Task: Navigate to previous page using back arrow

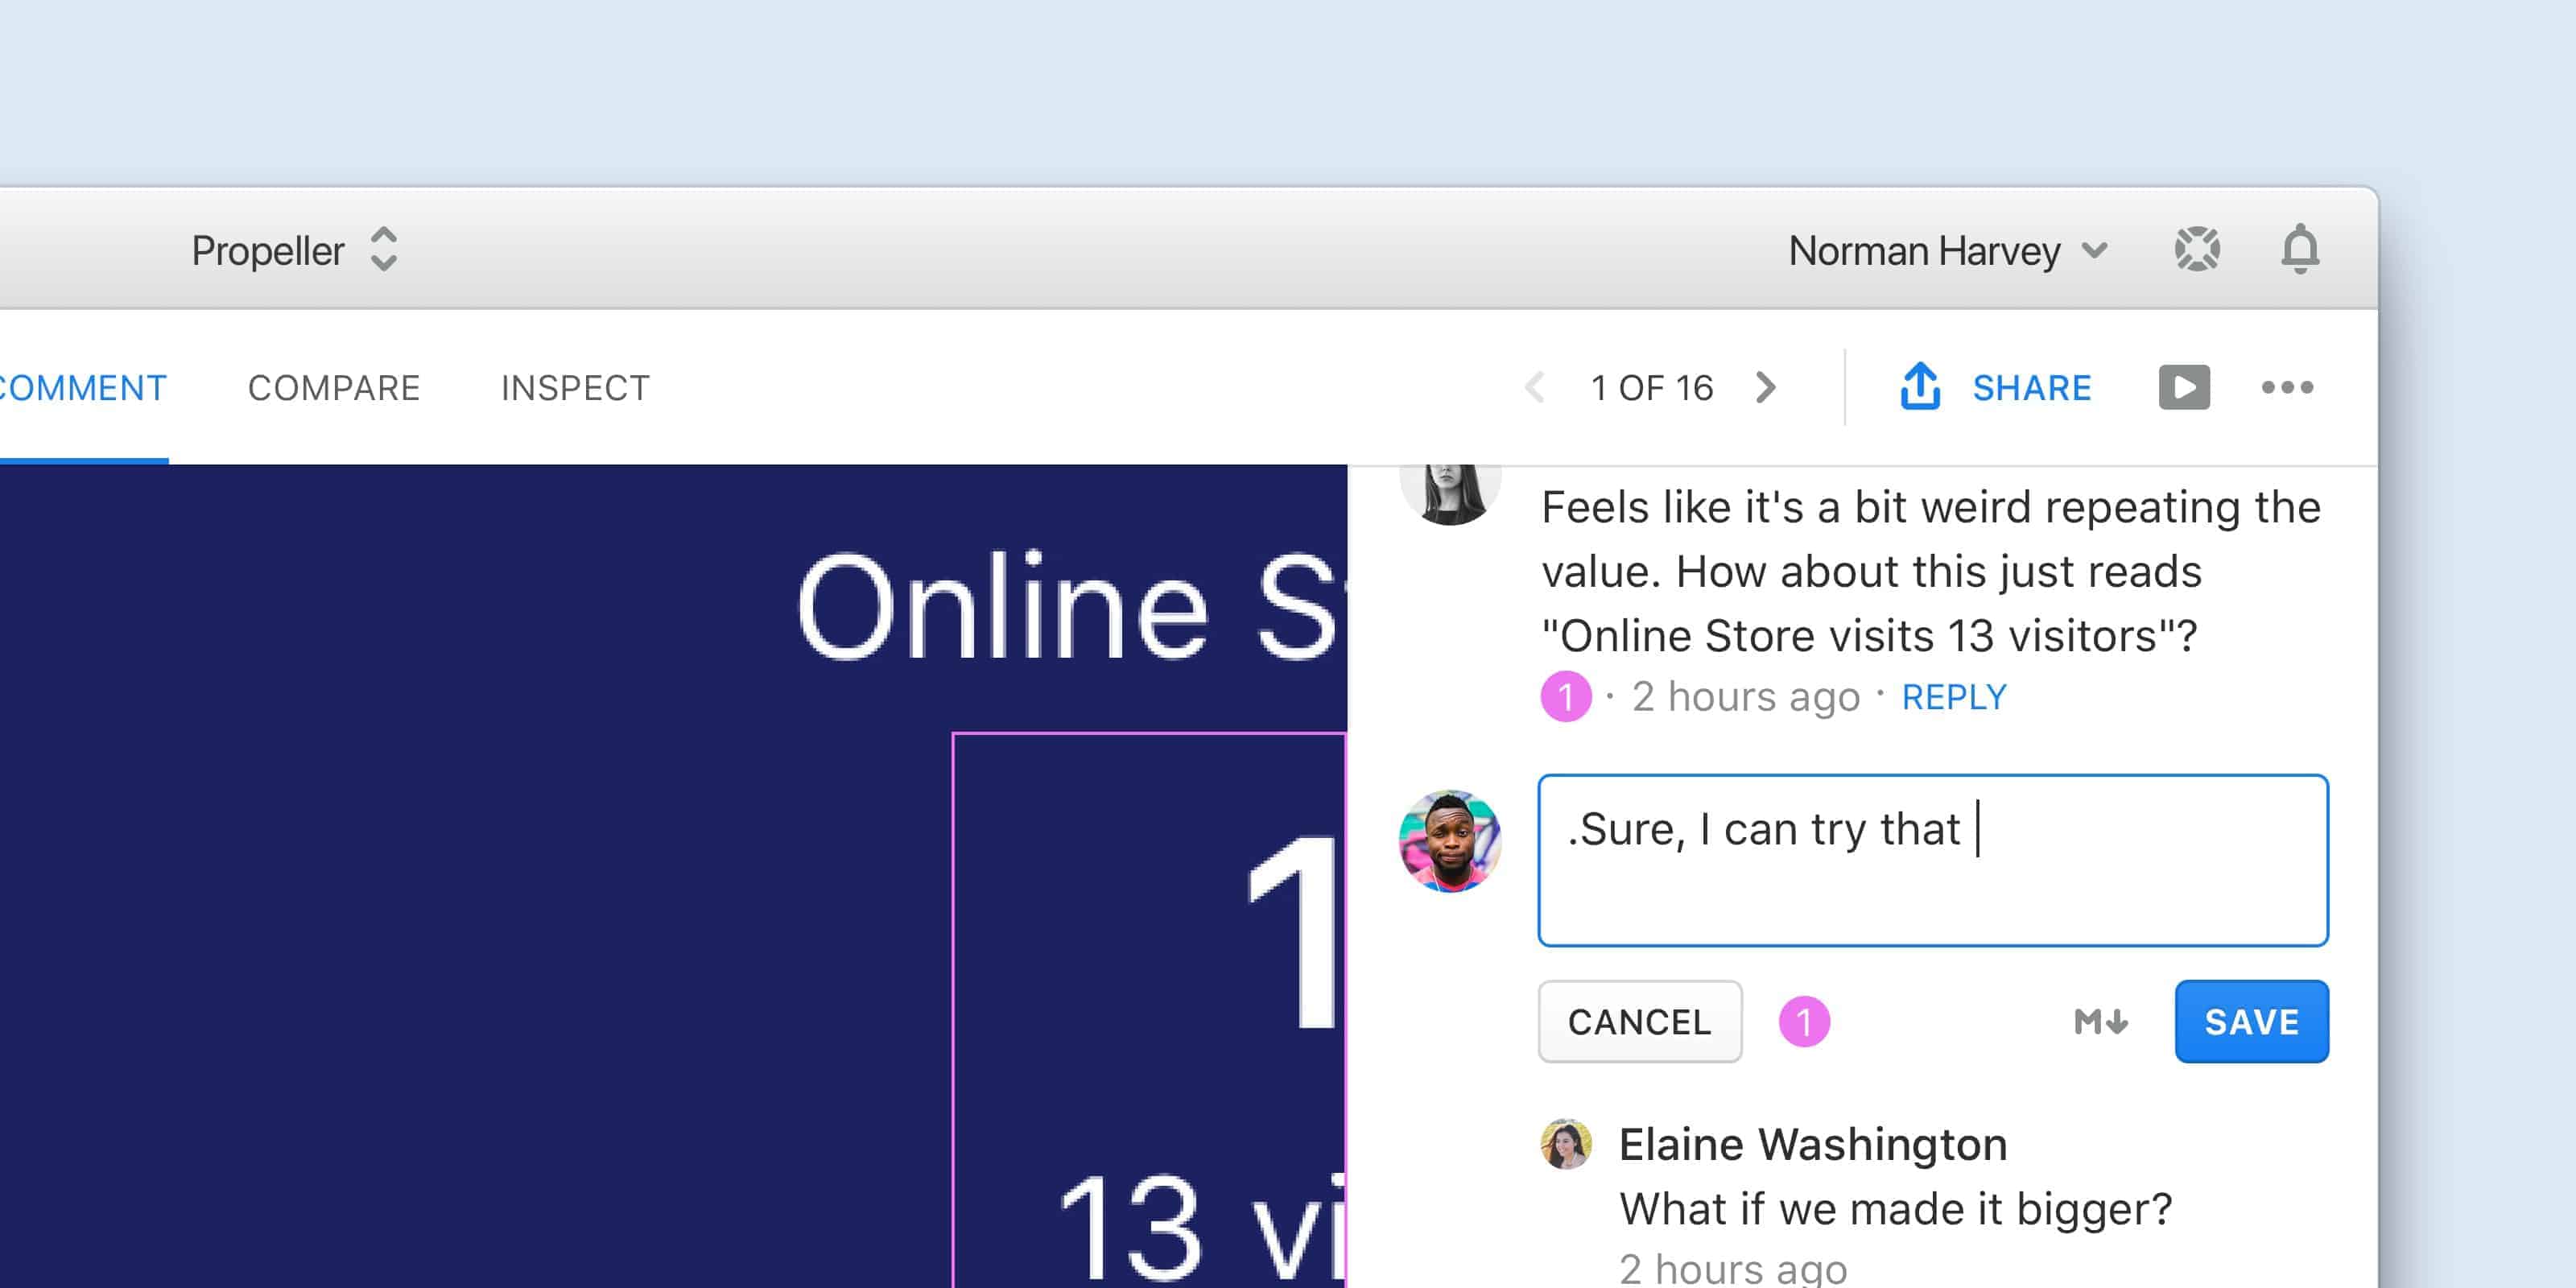Action: tap(1528, 390)
